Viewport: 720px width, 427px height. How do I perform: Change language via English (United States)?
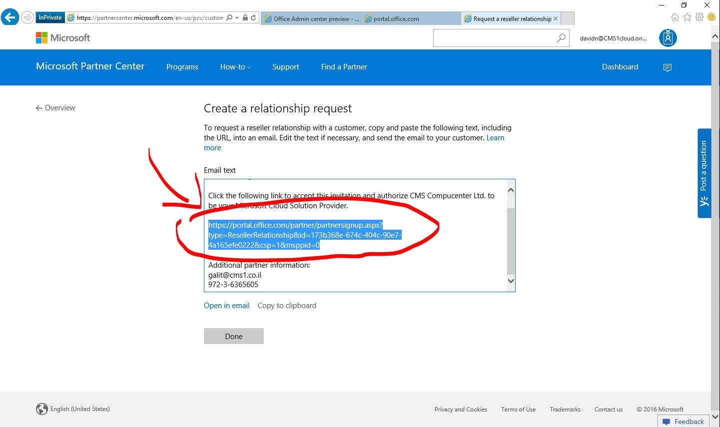tap(73, 409)
